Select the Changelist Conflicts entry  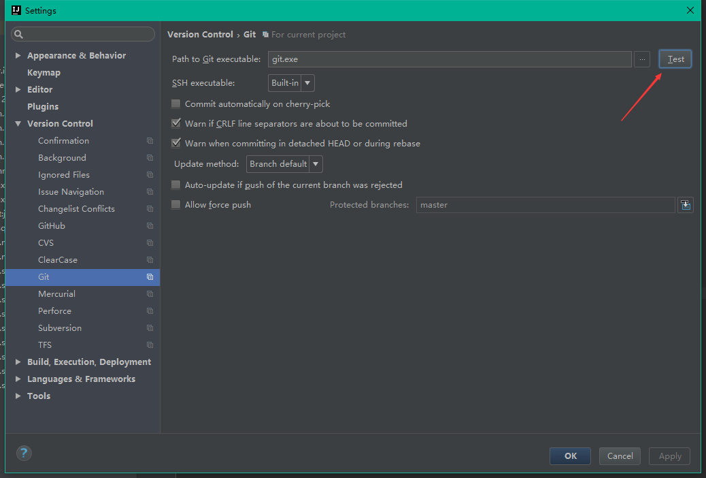(x=77, y=209)
